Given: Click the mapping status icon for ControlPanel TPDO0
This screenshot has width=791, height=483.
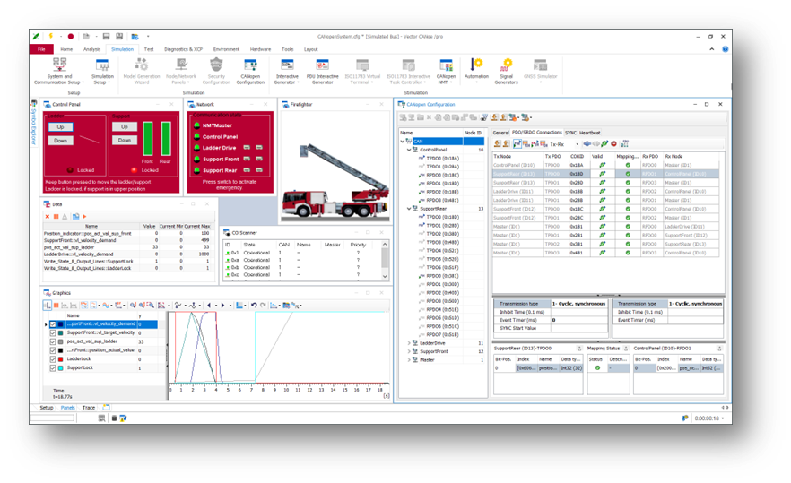Looking at the screenshot, I should click(628, 165).
